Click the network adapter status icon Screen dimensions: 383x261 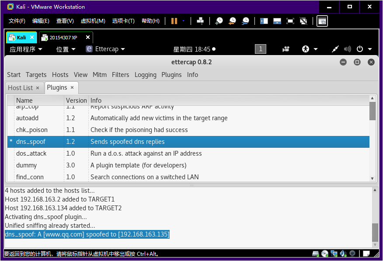(334, 254)
